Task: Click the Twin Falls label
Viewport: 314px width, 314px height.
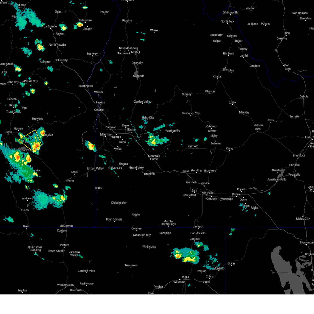Action: tap(207, 193)
